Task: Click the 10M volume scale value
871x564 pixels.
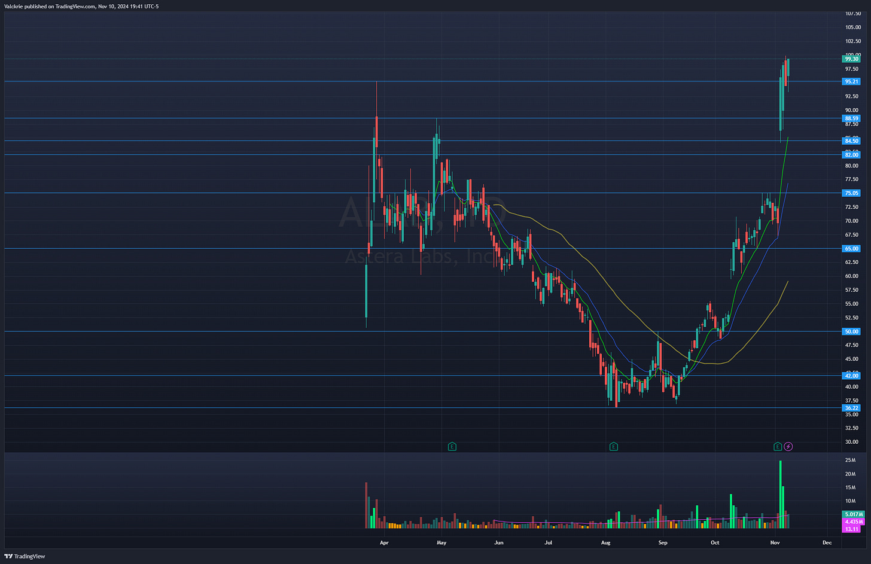Action: point(849,501)
